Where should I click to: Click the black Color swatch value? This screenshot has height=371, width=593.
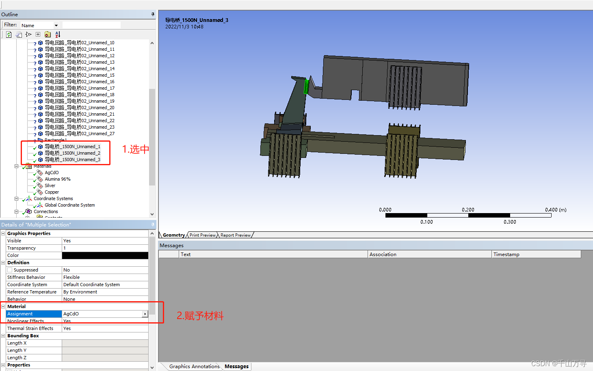[x=105, y=255]
